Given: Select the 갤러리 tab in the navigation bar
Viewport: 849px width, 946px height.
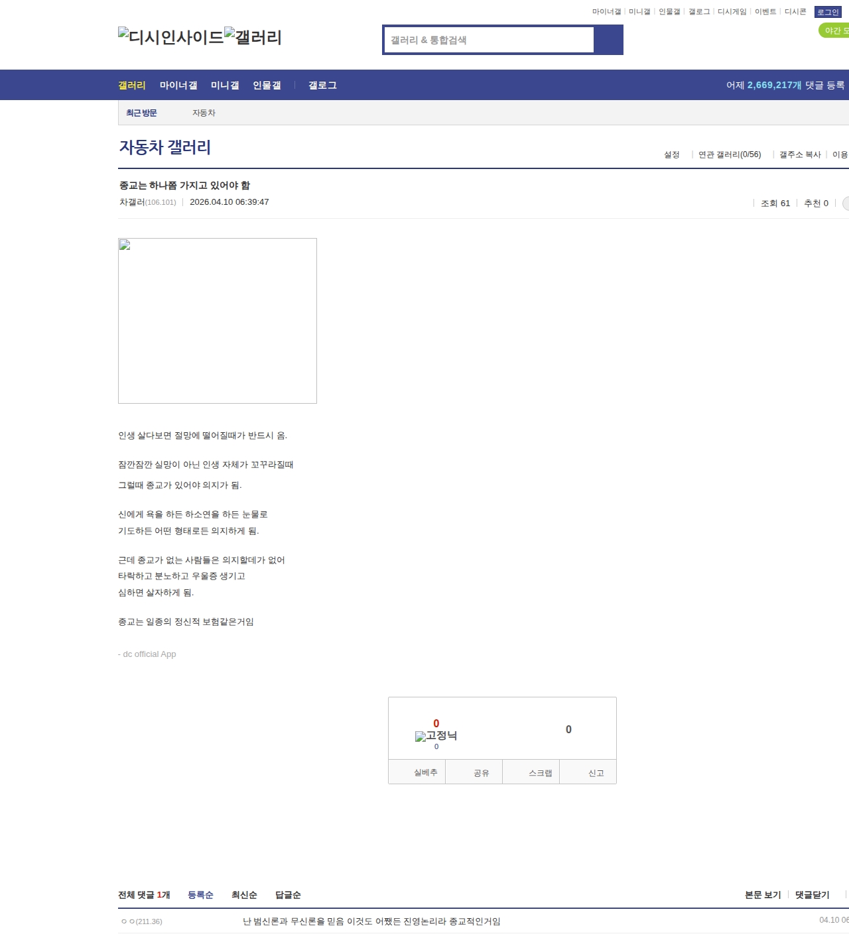Looking at the screenshot, I should pos(132,85).
